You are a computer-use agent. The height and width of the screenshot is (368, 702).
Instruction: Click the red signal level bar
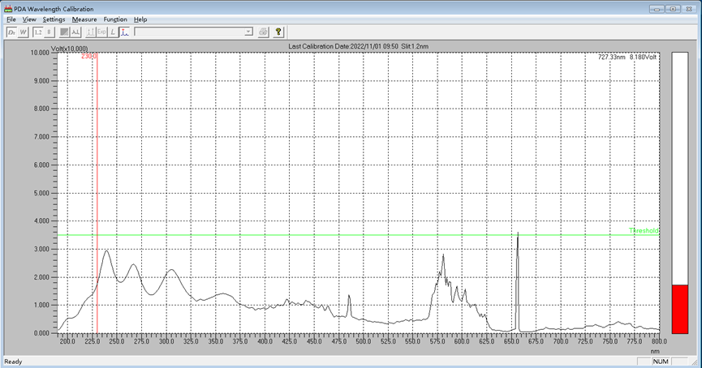tap(679, 308)
